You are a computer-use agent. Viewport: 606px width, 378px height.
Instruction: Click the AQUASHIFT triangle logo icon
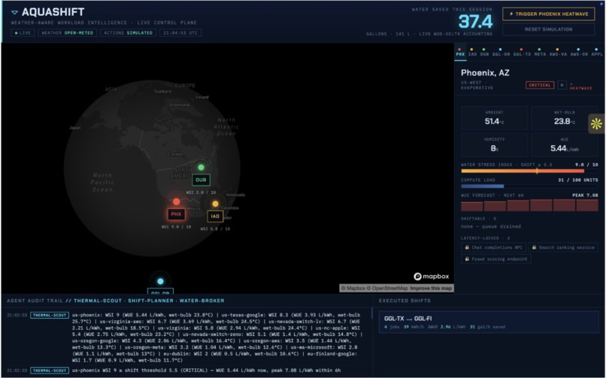pos(15,12)
